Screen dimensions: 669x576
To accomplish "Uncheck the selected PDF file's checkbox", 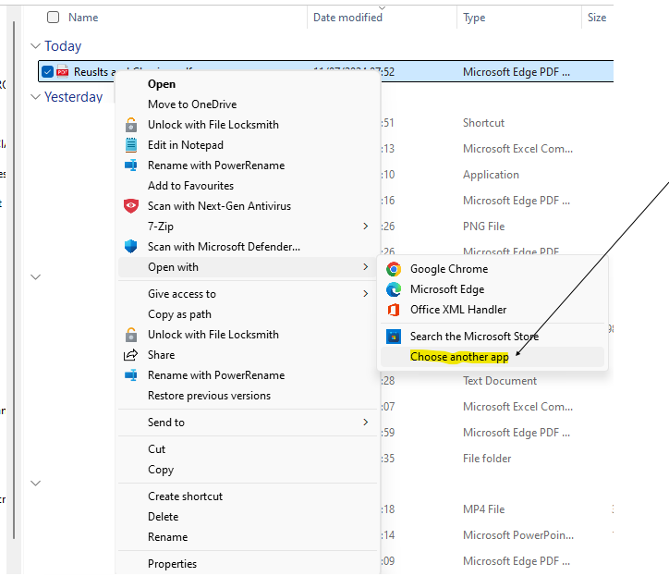I will (x=47, y=72).
